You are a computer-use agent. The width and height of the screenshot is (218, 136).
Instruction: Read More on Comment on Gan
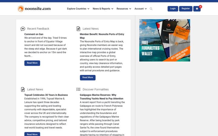[32, 63]
